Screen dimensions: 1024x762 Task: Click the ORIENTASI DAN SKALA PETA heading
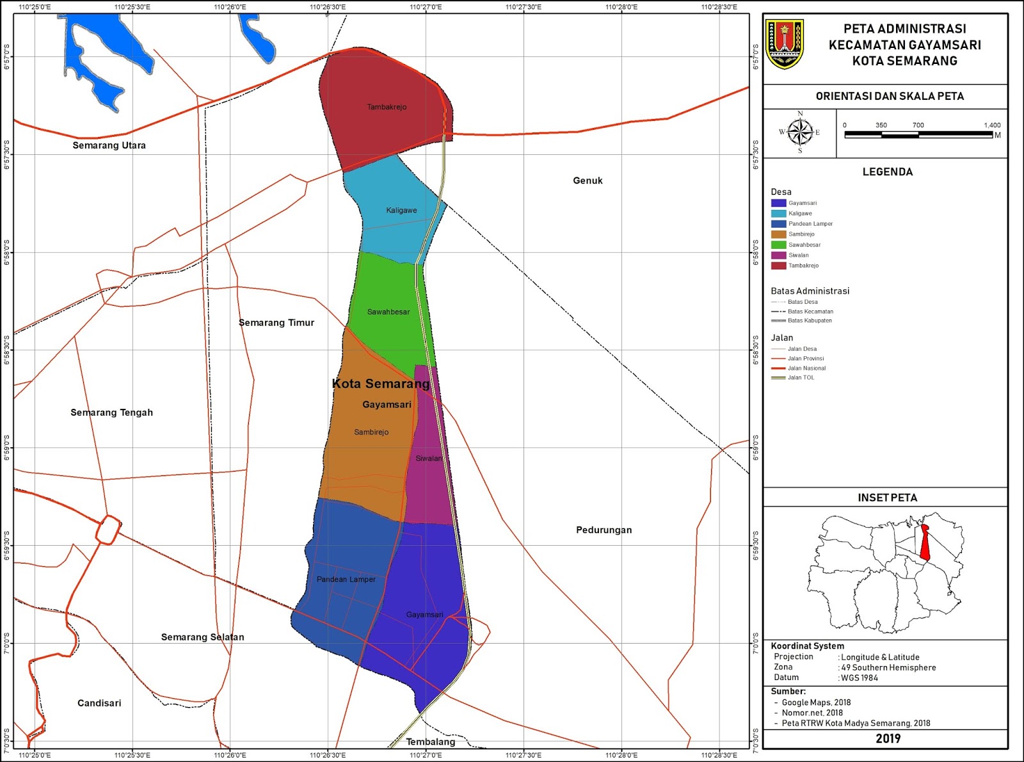click(x=890, y=96)
